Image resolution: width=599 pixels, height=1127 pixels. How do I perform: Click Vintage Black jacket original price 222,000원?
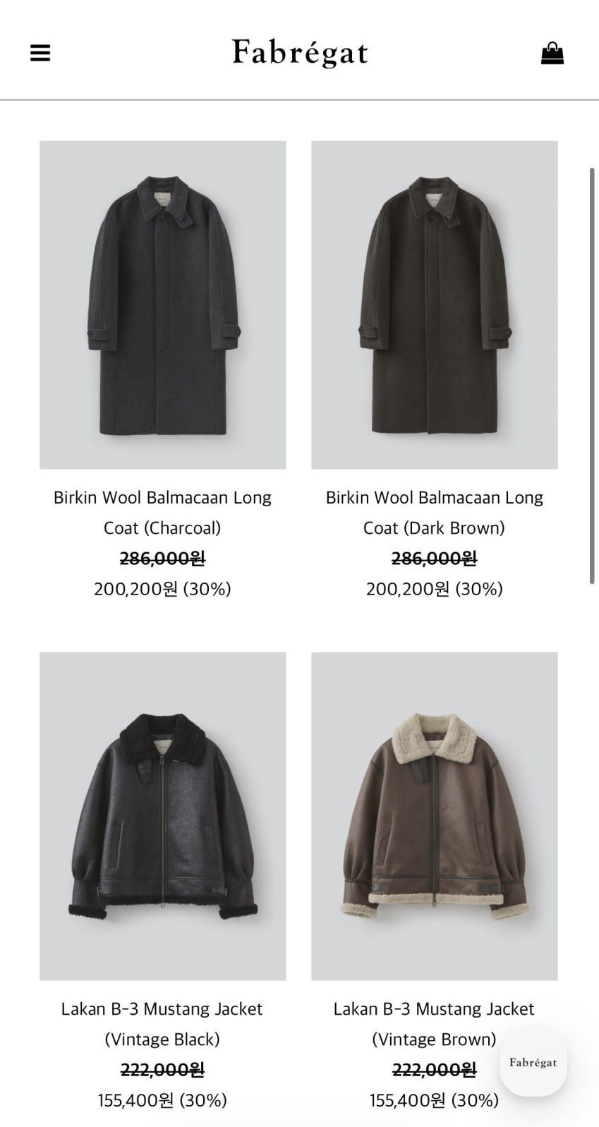pos(162,1070)
